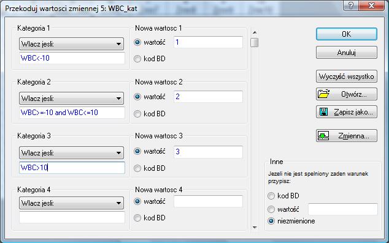Click the question mark help icon in title bar
The image size is (389, 243).
pyautogui.click(x=350, y=5)
